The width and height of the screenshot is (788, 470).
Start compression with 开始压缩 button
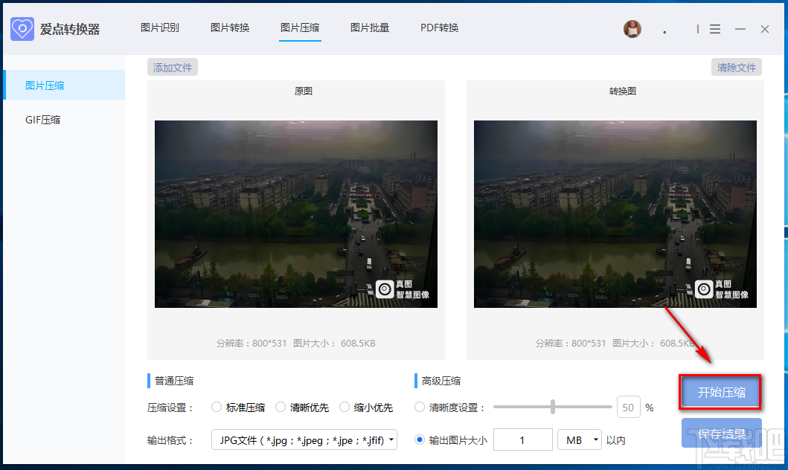pos(720,392)
